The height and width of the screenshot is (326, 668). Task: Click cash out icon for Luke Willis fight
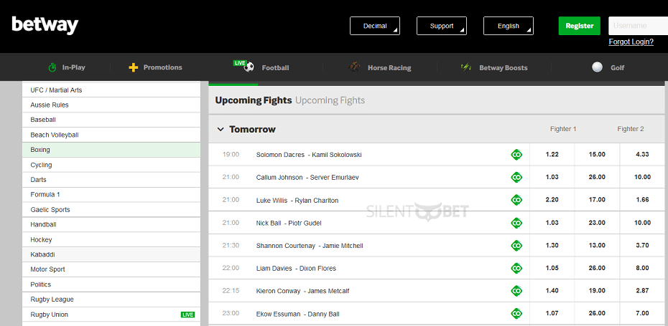coord(516,200)
